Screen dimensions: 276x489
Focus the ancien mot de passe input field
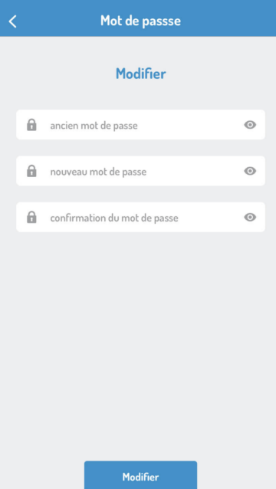coord(140,124)
